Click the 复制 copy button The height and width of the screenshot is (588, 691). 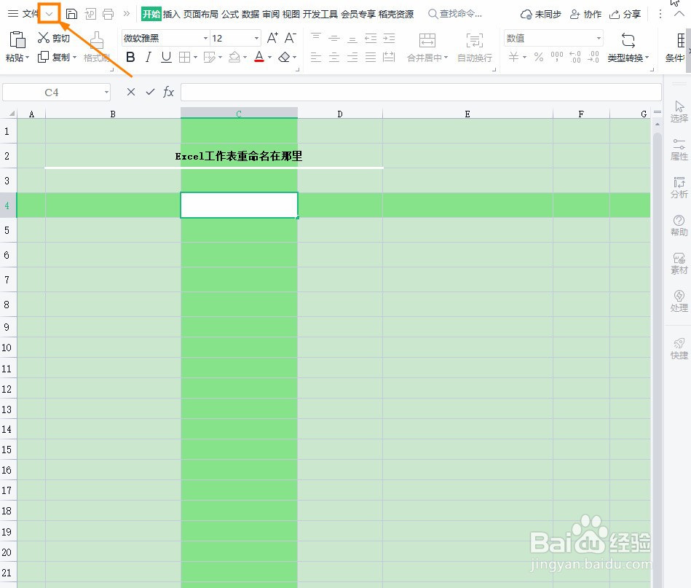coord(54,57)
